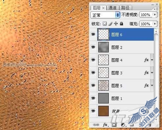Click fx badge on 图层 4
Screen dimensions: 162x130
[x=147, y=60]
